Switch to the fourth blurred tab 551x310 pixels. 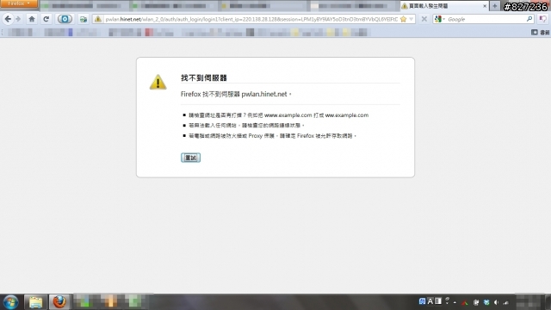pos(354,6)
